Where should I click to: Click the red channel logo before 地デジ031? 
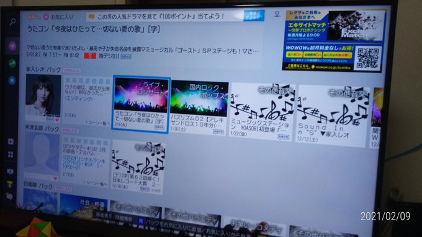90,56
